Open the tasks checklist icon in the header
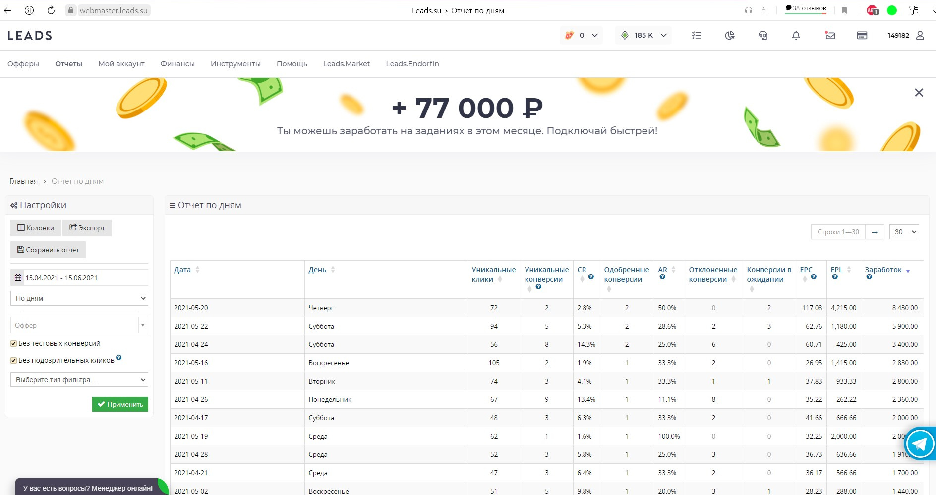936x495 pixels. 697,35
